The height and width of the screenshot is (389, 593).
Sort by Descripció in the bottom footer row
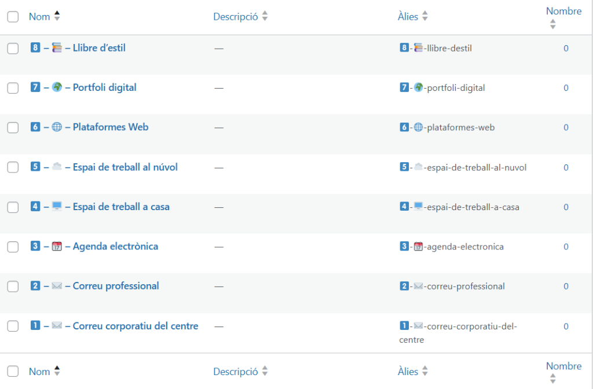(x=265, y=372)
